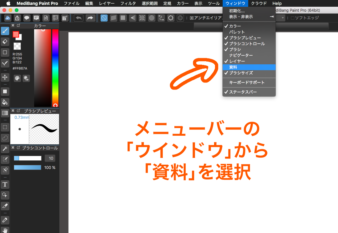Enable the parallel lines snap
Screen dimensions: 338x233
[113, 18]
